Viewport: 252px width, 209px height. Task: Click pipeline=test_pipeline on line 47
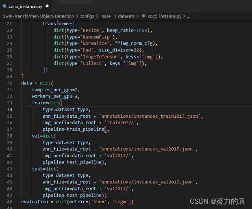[x=72, y=195]
